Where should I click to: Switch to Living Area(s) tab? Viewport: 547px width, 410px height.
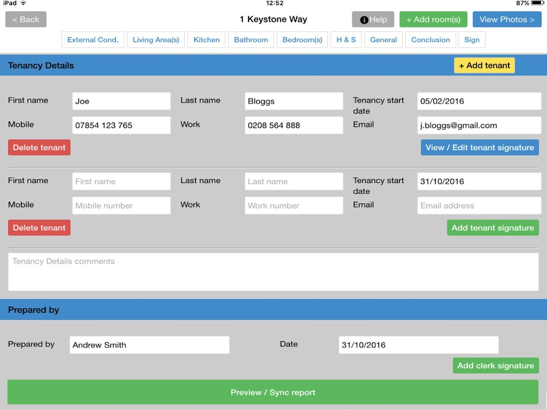156,40
